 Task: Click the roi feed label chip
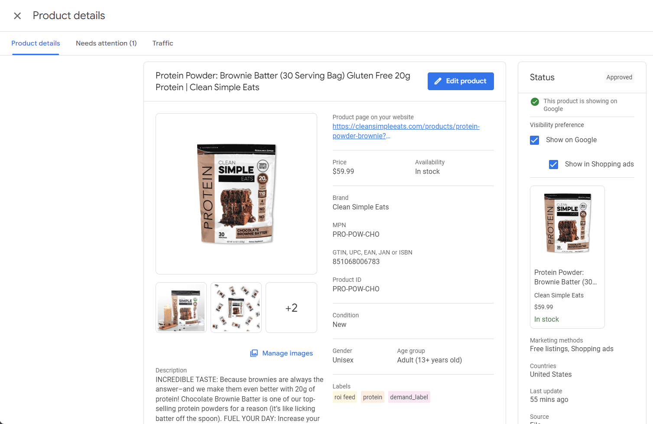pyautogui.click(x=344, y=397)
